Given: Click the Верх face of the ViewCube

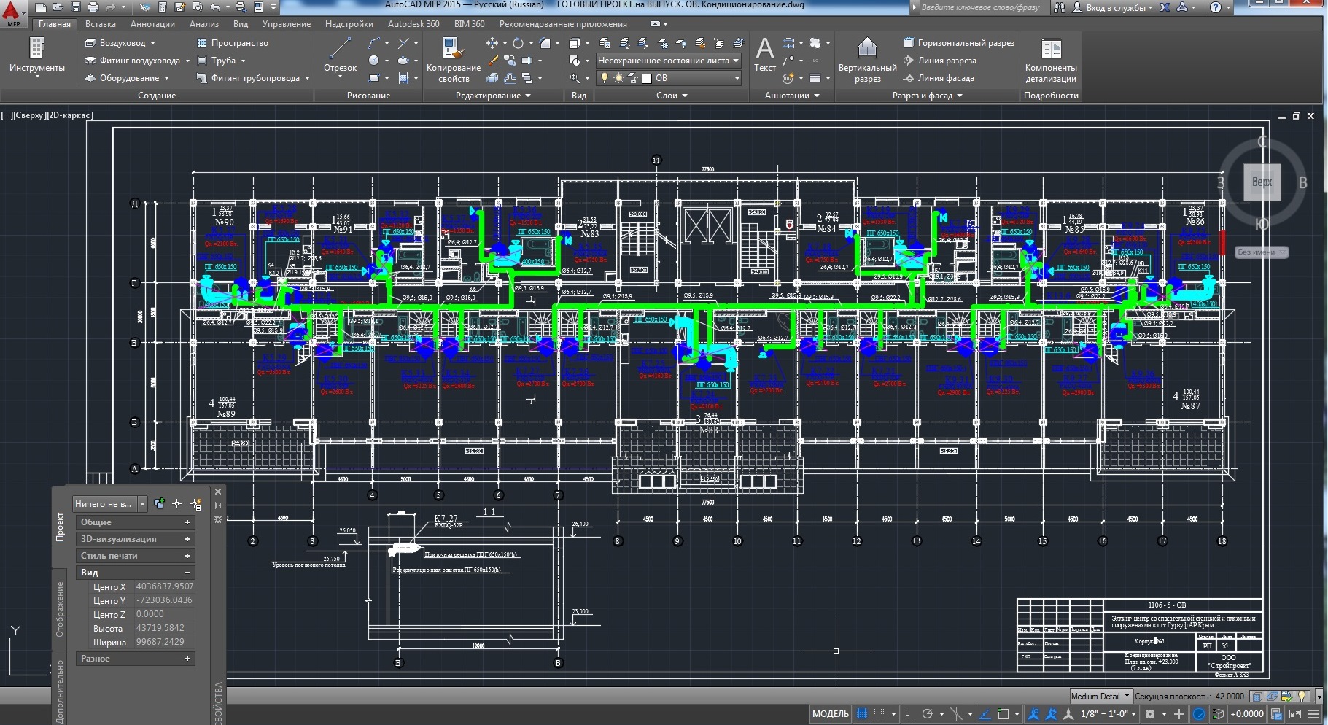Looking at the screenshot, I should pos(1262,182).
